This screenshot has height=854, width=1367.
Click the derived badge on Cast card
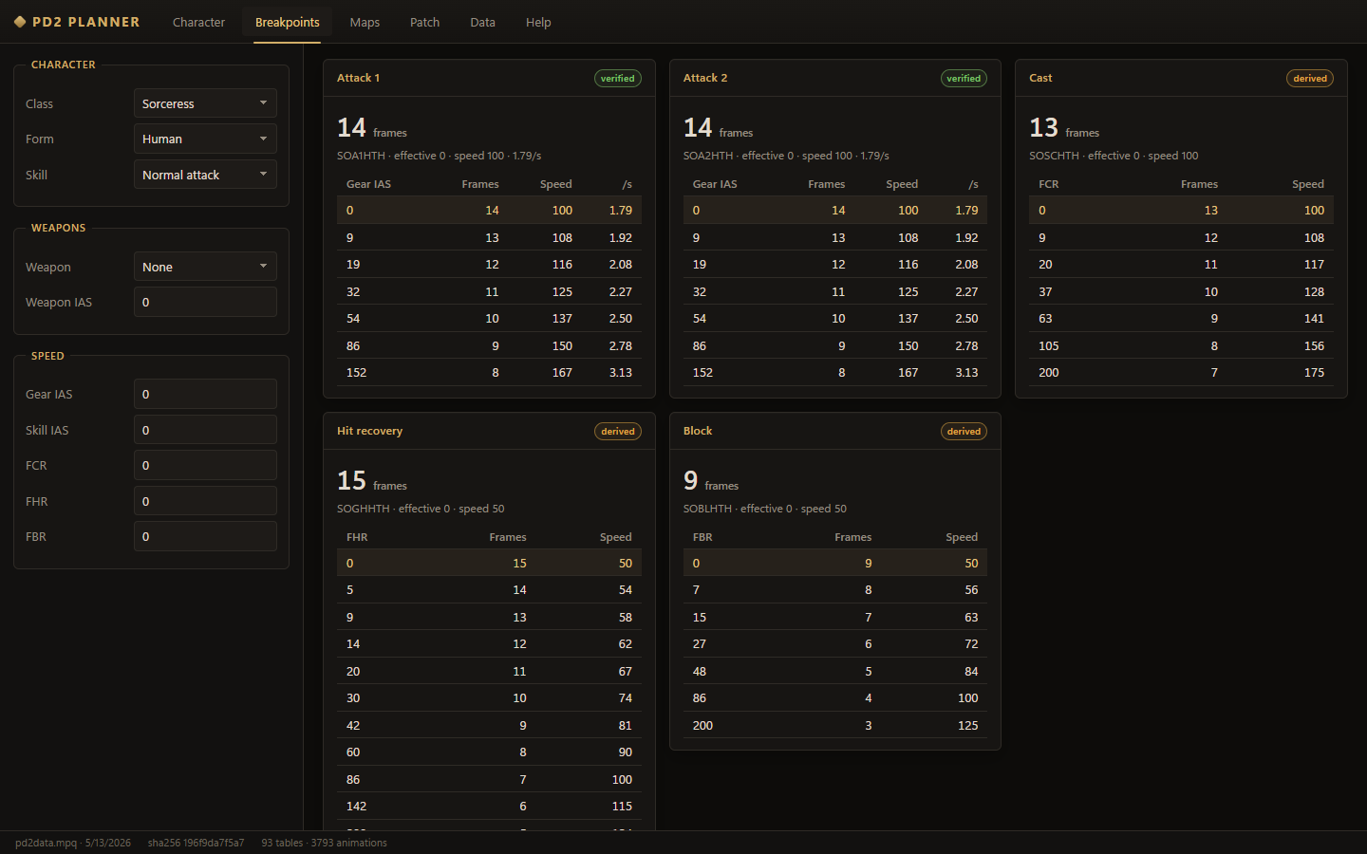[1310, 79]
